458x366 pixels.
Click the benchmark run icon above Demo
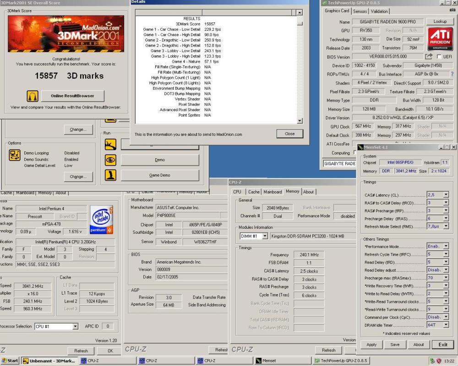pos(110,144)
